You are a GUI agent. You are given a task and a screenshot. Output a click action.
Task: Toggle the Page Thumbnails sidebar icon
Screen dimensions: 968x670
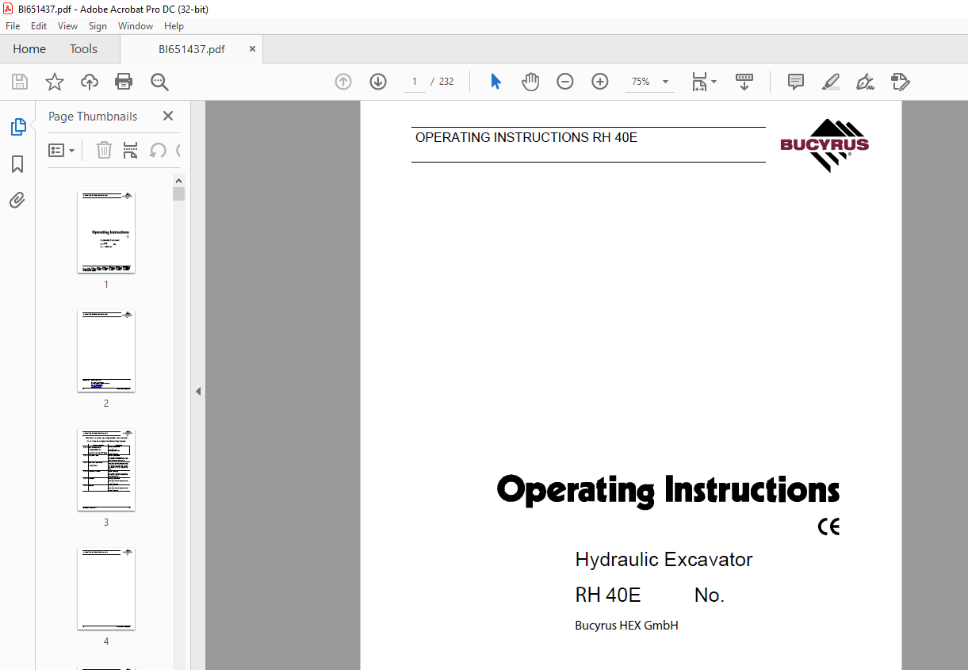(x=17, y=127)
